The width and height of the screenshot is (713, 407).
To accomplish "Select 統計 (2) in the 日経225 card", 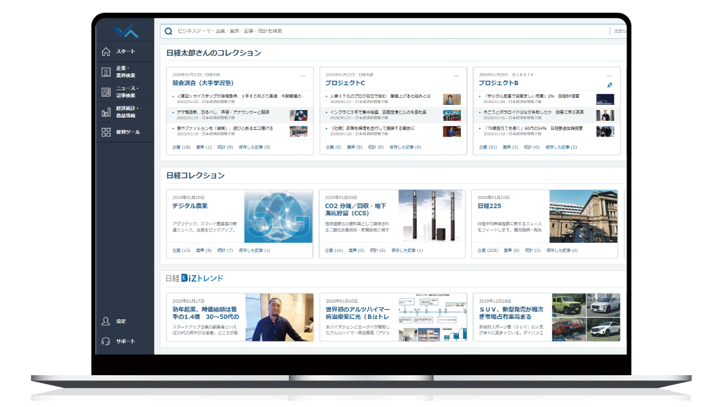I will pyautogui.click(x=532, y=251).
